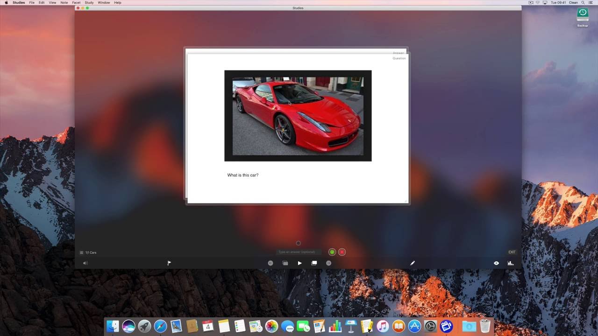The width and height of the screenshot is (598, 336).
Task: Open iBooks from the Dock
Action: coord(399,326)
